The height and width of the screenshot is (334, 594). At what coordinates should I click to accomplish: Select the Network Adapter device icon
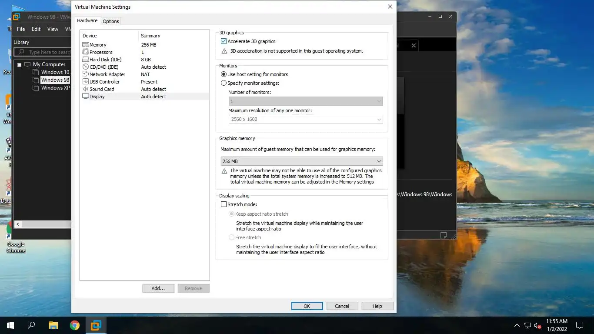(x=86, y=74)
